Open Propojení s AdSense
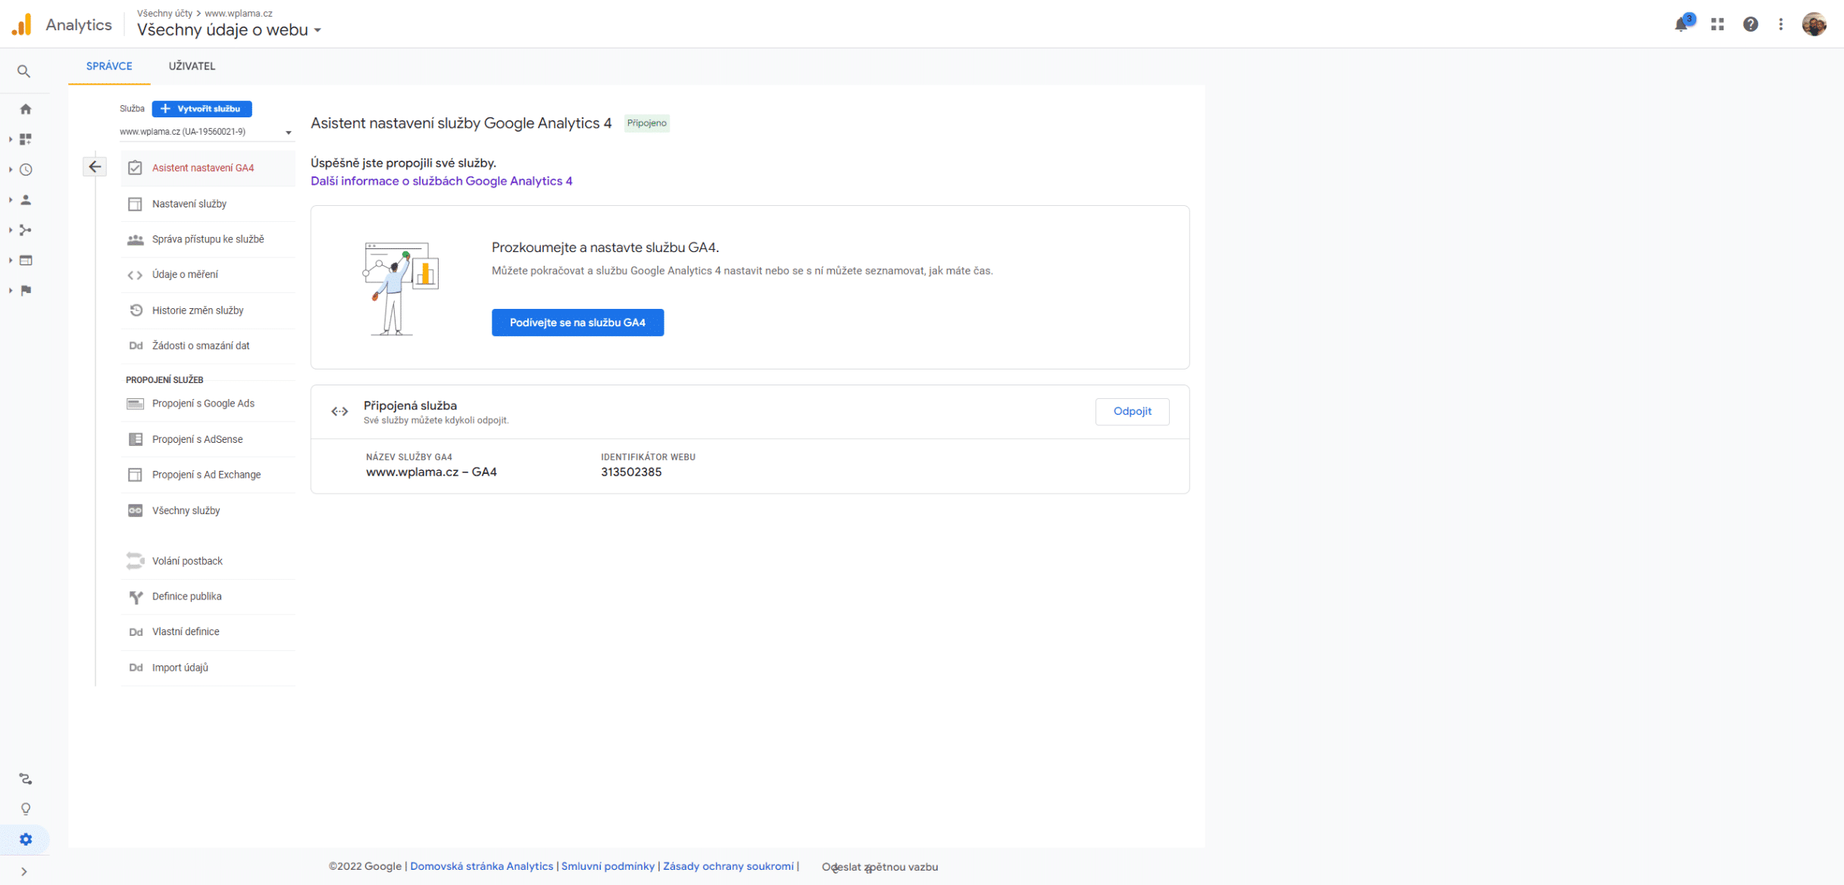The image size is (1844, 885). click(208, 439)
